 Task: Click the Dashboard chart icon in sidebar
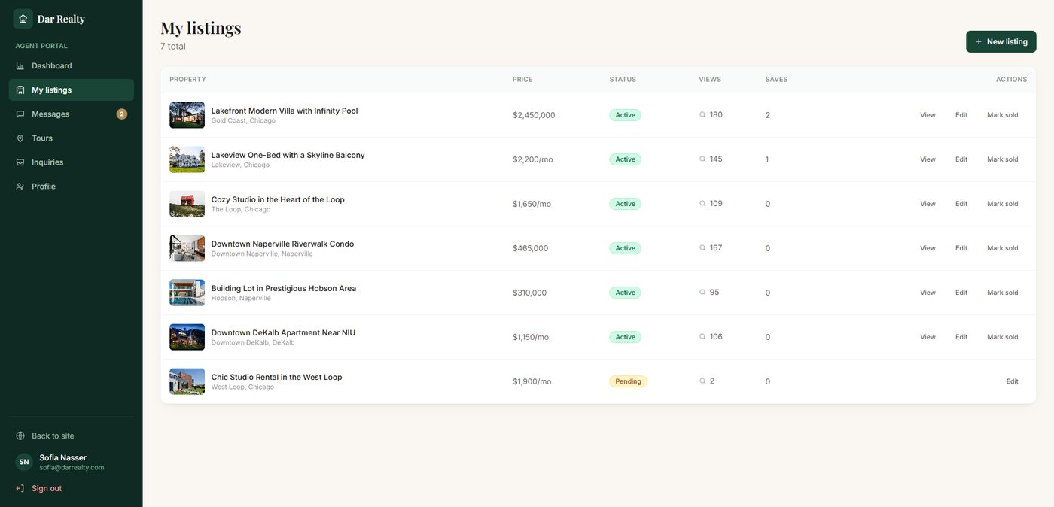click(x=20, y=66)
